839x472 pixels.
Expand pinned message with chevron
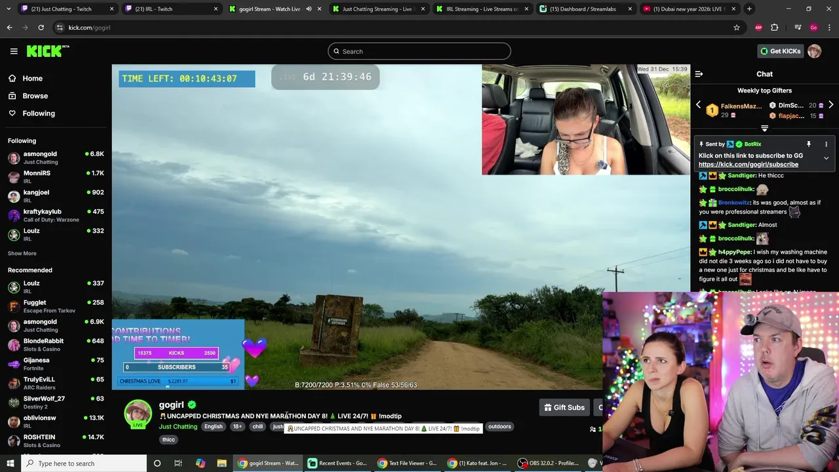coord(826,159)
